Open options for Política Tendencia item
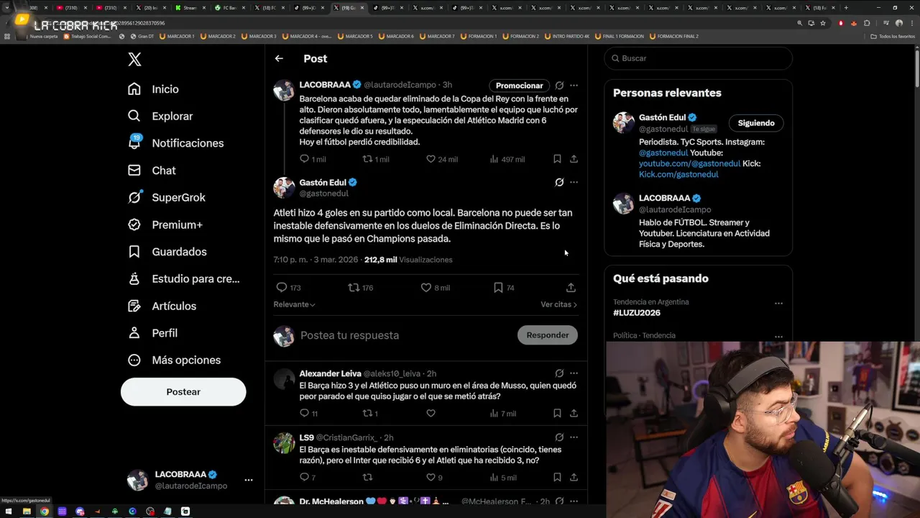Image resolution: width=920 pixels, height=518 pixels. (x=778, y=336)
